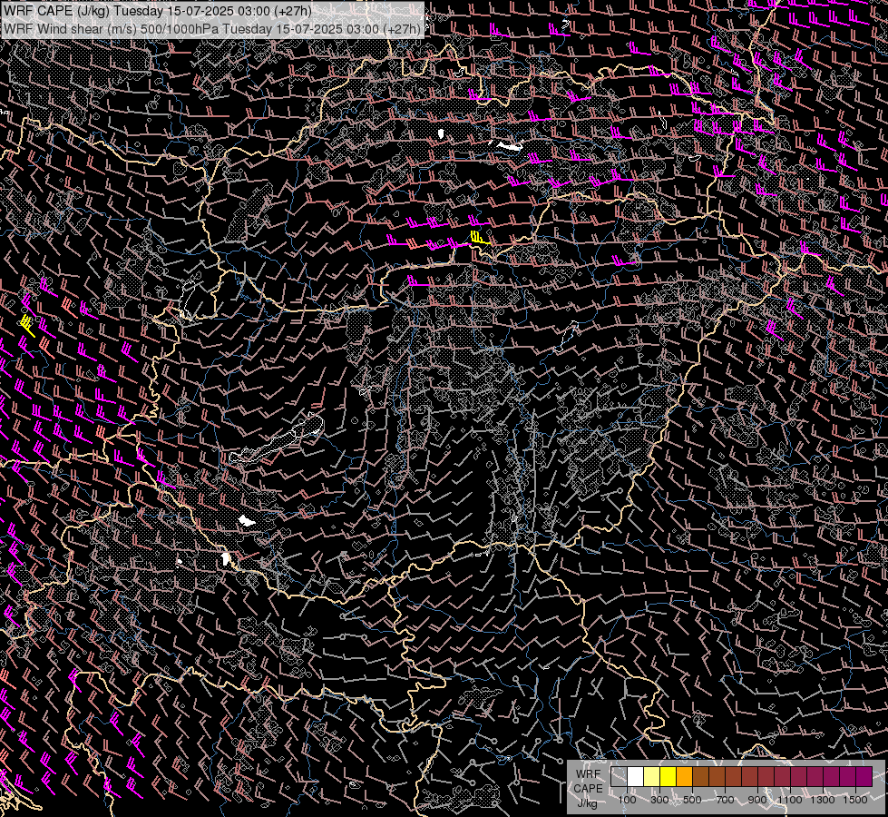This screenshot has height=817, width=888.
Task: Click the 'J/kg' unit label in legend
Action: coord(587,803)
